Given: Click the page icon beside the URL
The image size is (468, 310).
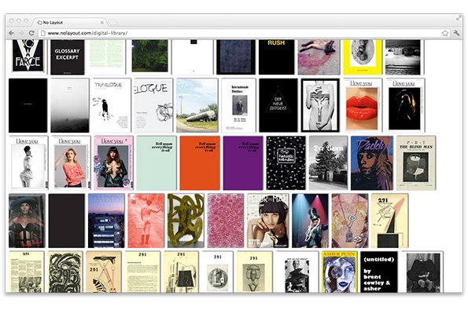Looking at the screenshot, I should [43, 33].
